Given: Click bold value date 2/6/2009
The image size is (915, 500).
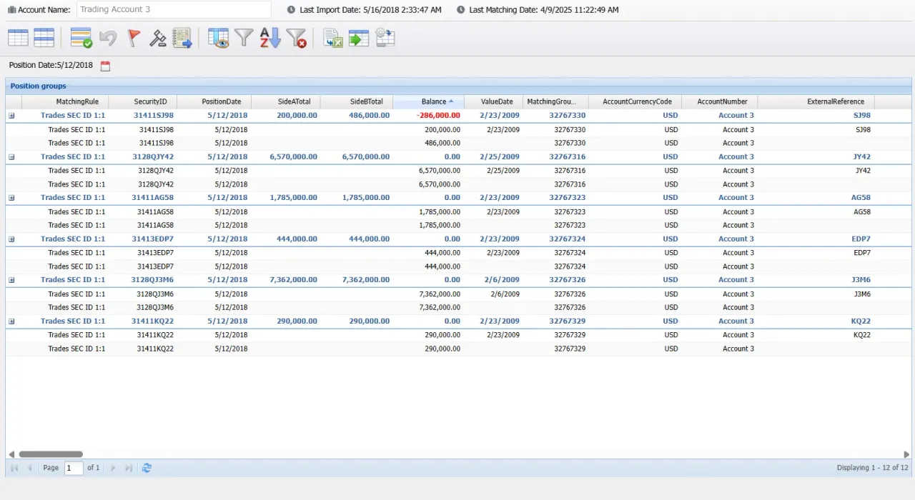Looking at the screenshot, I should point(502,280).
